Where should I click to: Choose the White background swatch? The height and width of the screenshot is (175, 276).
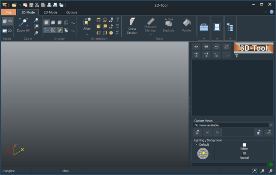244,145
